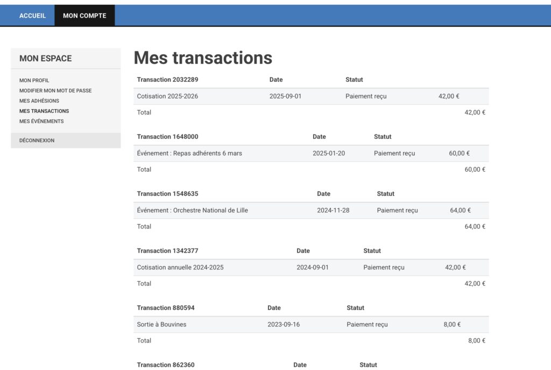This screenshot has width=551, height=370.
Task: Select the Repas adhérents 6 mars event row
Action: tap(189, 153)
